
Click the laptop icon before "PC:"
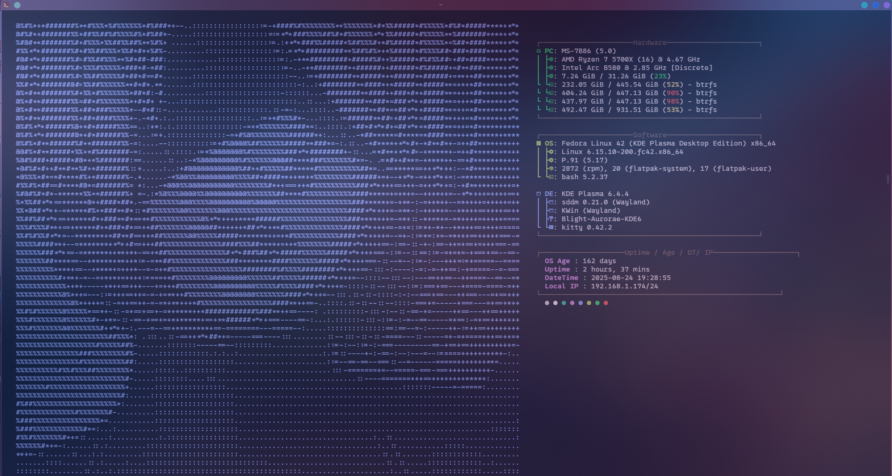pos(538,51)
